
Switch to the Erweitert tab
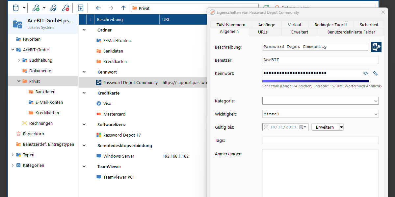pyautogui.click(x=300, y=32)
